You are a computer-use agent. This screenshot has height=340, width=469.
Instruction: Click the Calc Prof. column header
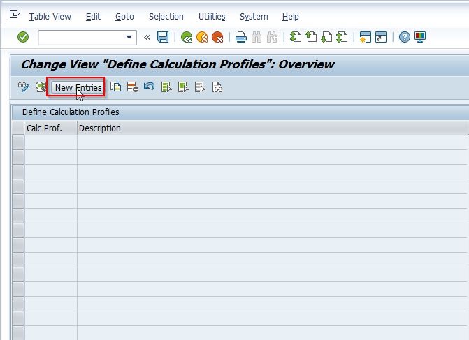pos(50,128)
